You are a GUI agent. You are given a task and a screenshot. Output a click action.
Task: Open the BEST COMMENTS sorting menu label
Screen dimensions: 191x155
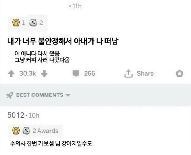pyautogui.click(x=40, y=95)
